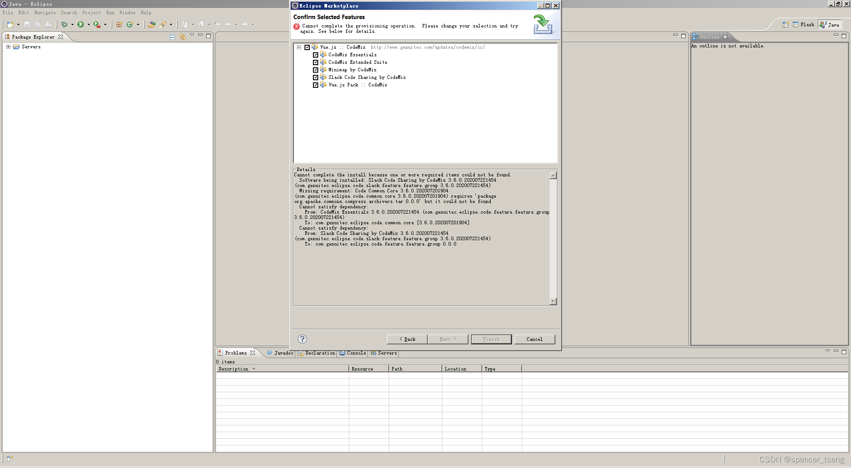This screenshot has height=468, width=851.
Task: Uncheck Slack Code Sharing by CodeMix feature
Action: [316, 78]
